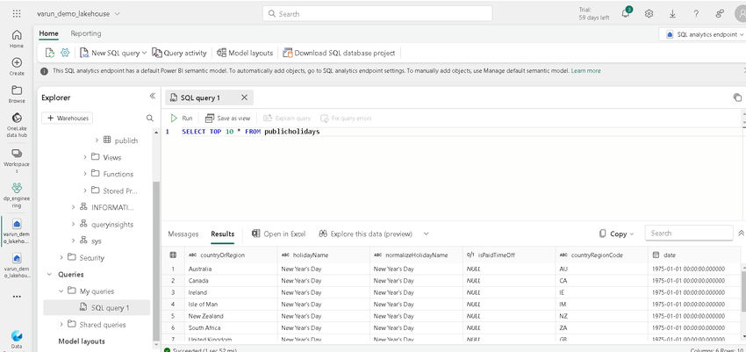Viewport: 746px width, 352px height.
Task: Open the SQL analytics endpoint switcher
Action: tap(704, 34)
